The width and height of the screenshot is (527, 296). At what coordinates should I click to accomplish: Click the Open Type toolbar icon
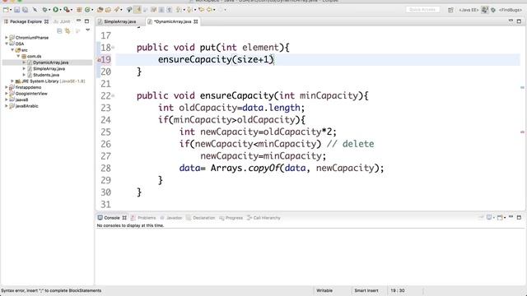click(100, 10)
